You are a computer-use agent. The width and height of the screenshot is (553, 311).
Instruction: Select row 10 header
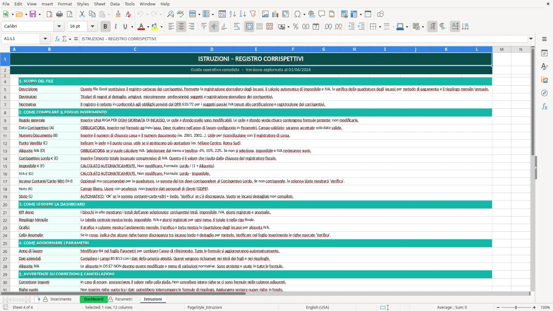[x=5, y=128]
